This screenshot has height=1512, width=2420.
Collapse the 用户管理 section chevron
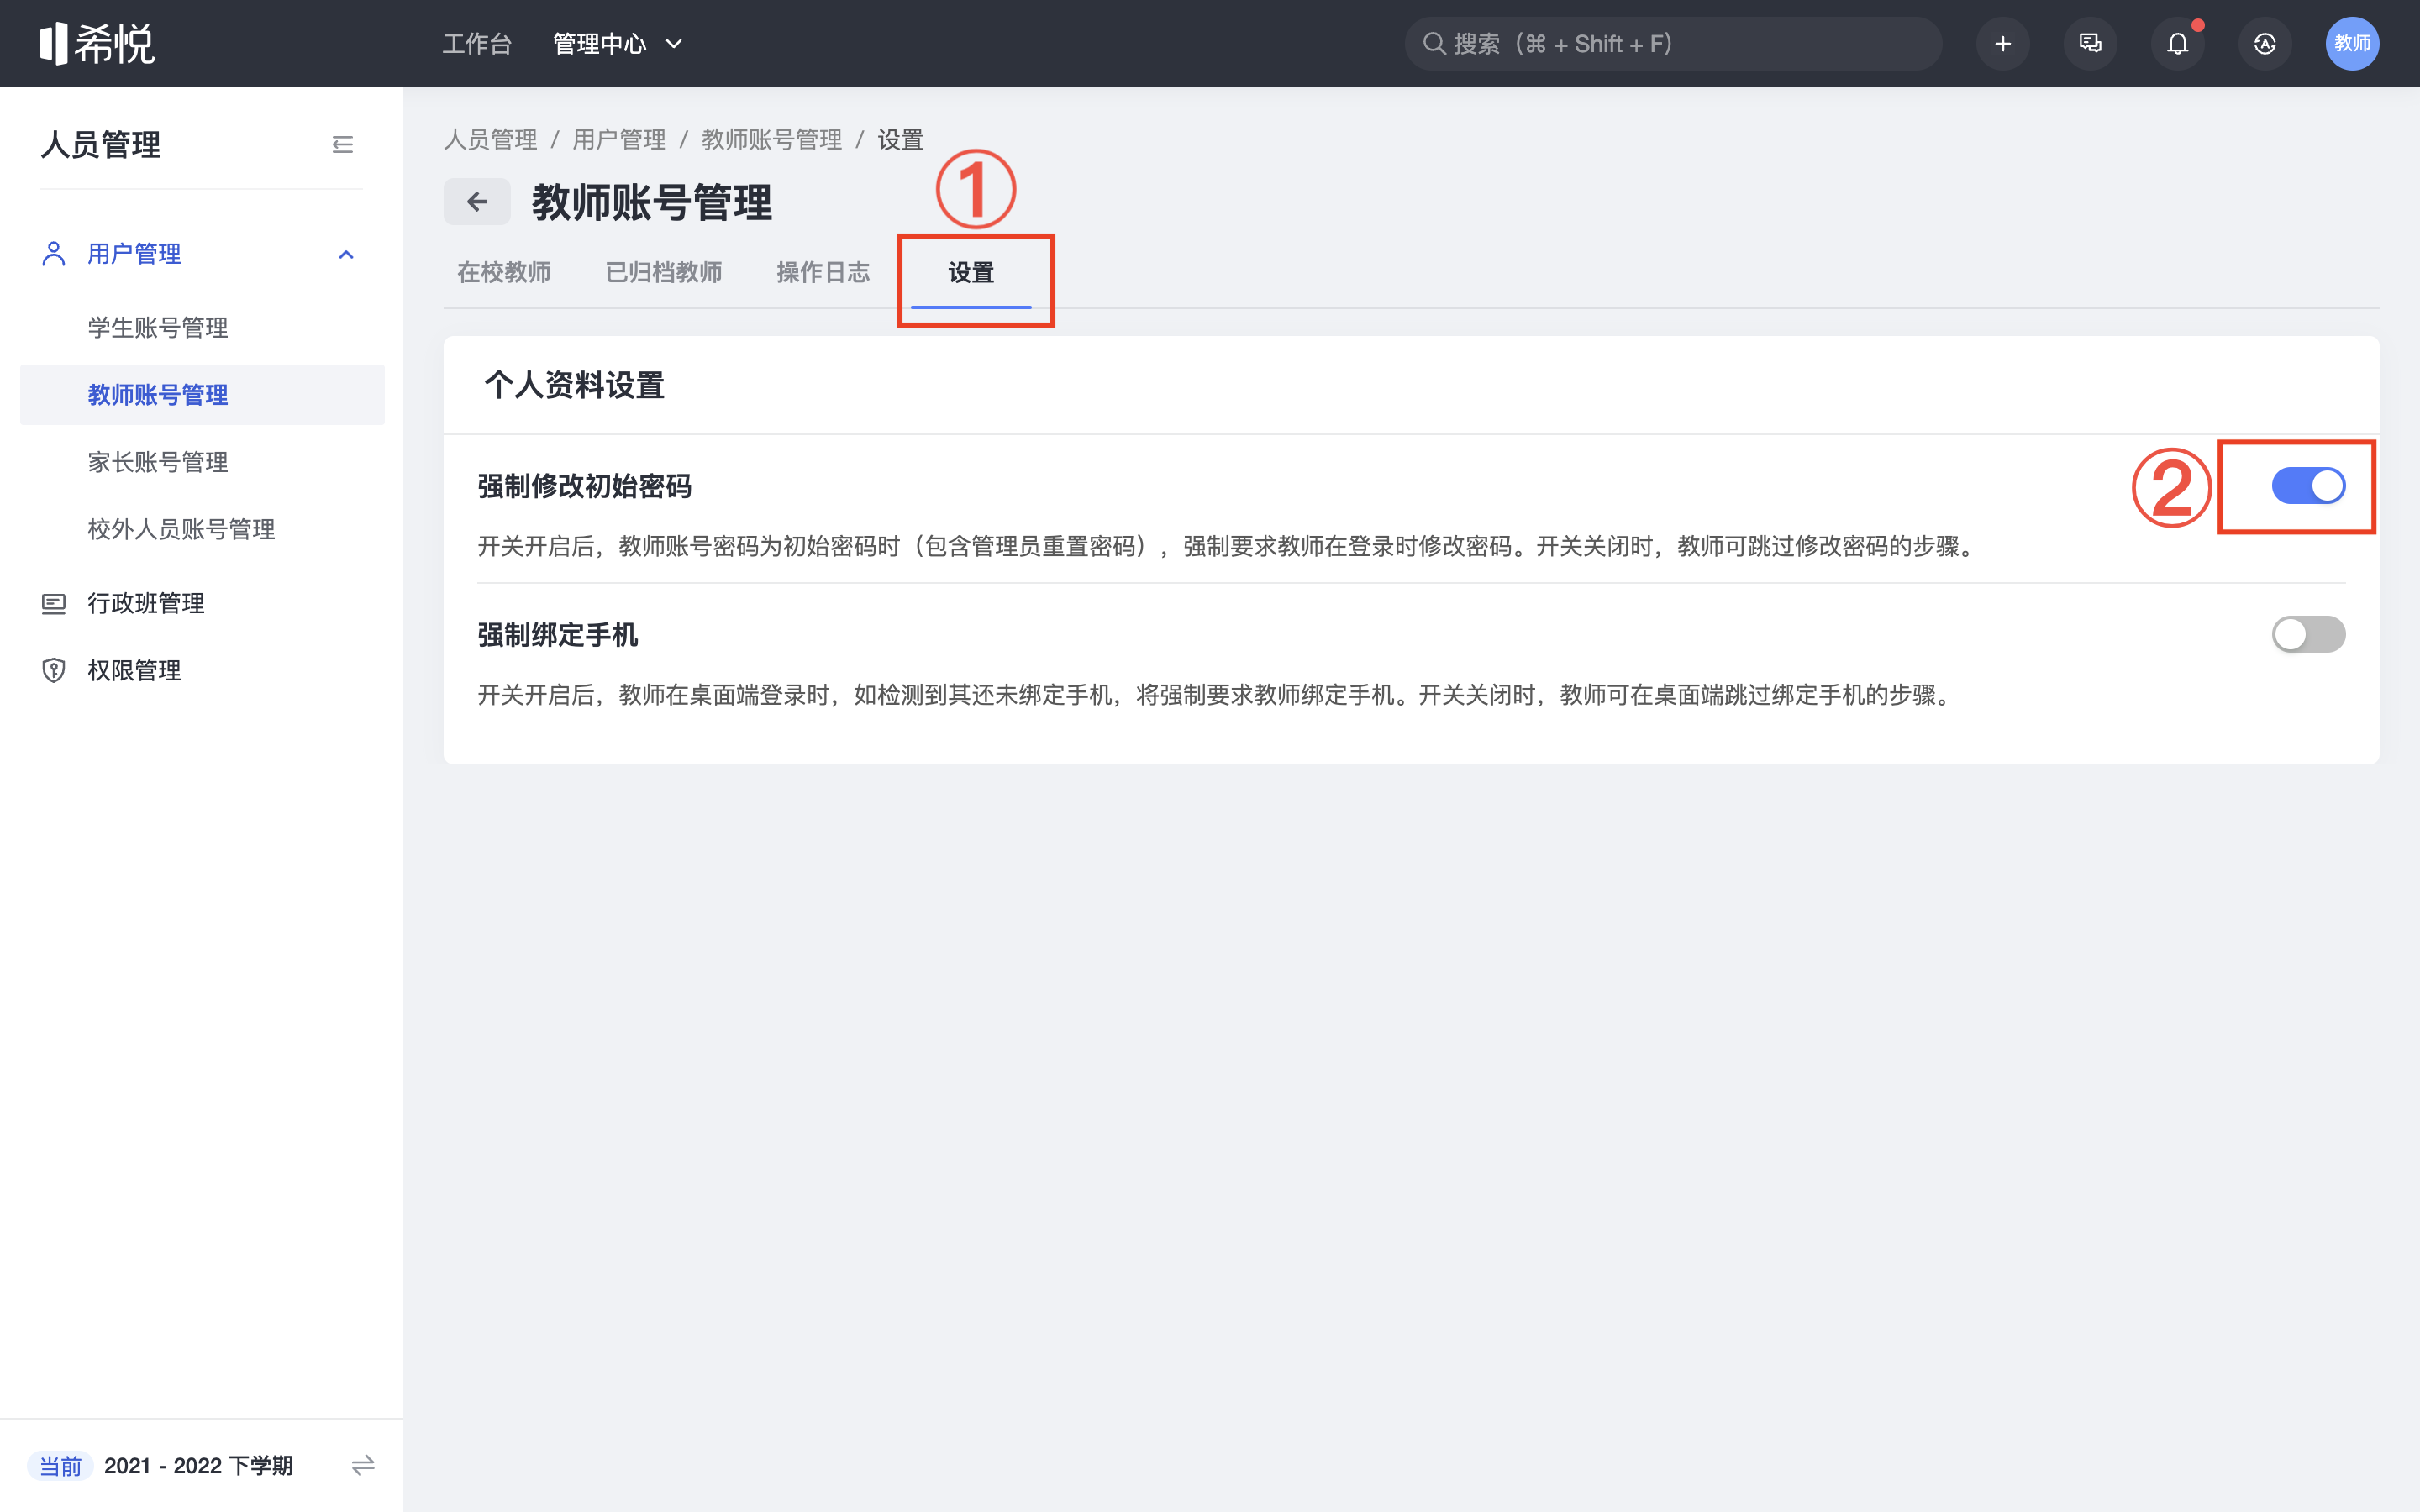coord(346,254)
